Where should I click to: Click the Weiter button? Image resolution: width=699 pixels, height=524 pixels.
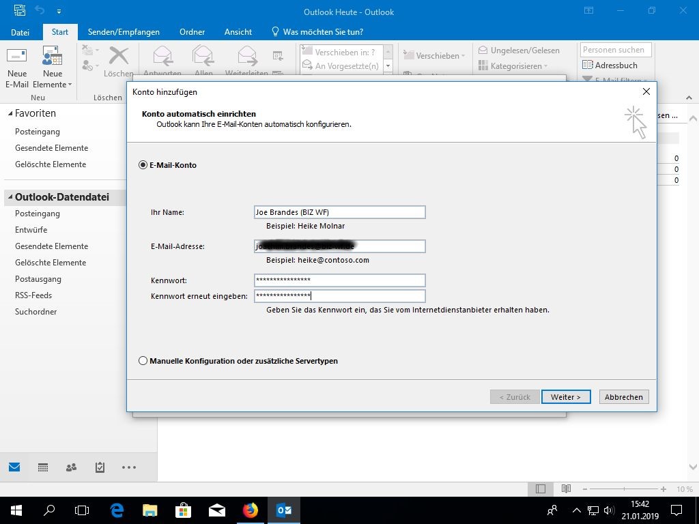click(566, 397)
